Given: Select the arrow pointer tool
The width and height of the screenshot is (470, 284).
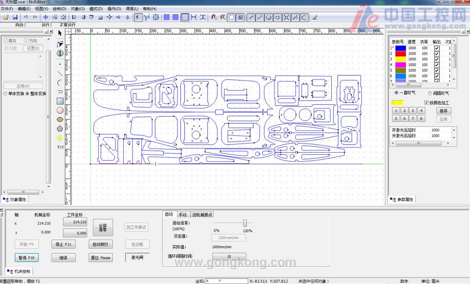Looking at the screenshot, I should [x=60, y=33].
